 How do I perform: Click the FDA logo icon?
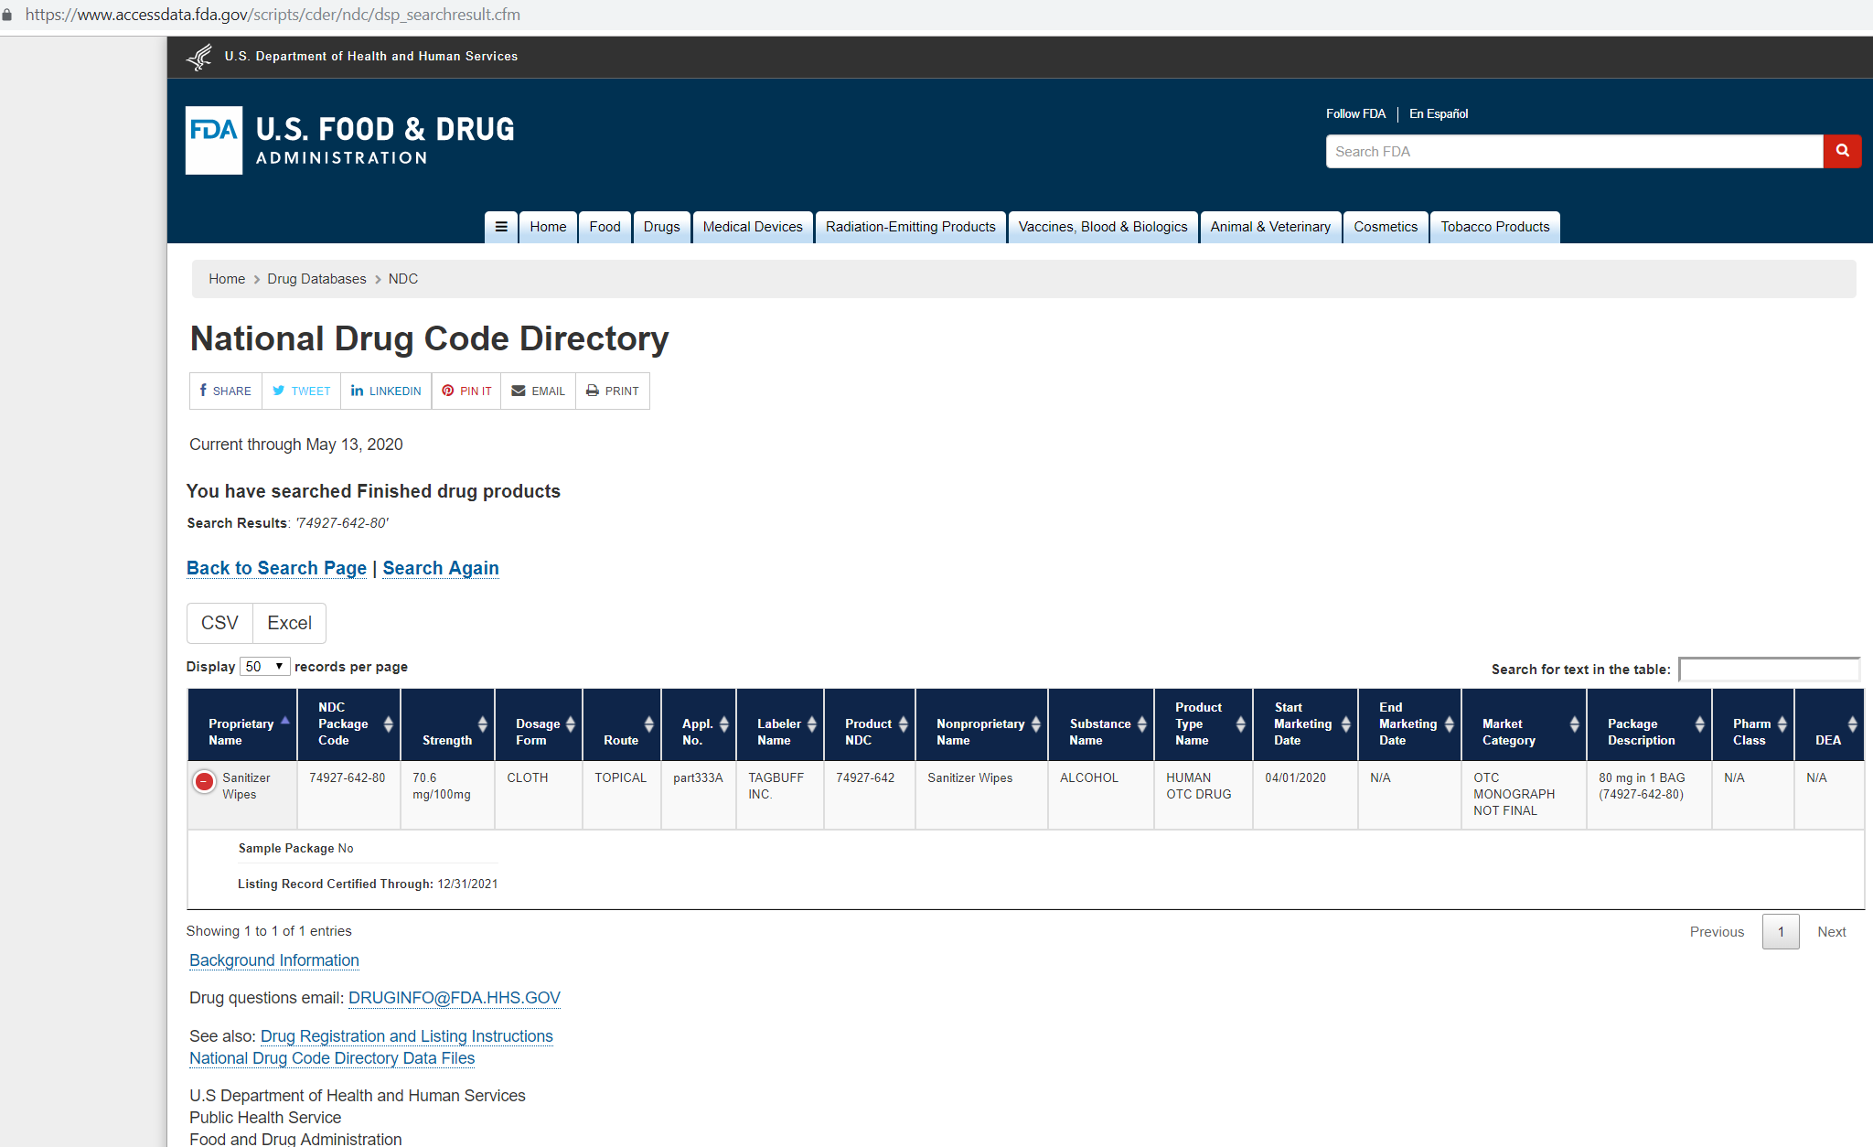pyautogui.click(x=214, y=140)
